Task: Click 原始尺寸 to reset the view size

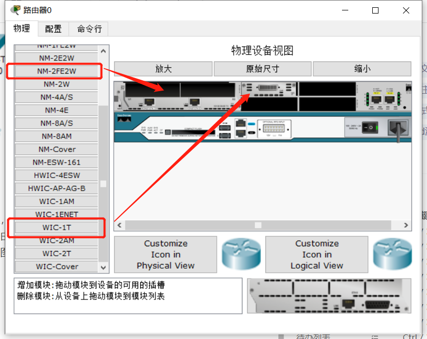Action: pyautogui.click(x=262, y=69)
